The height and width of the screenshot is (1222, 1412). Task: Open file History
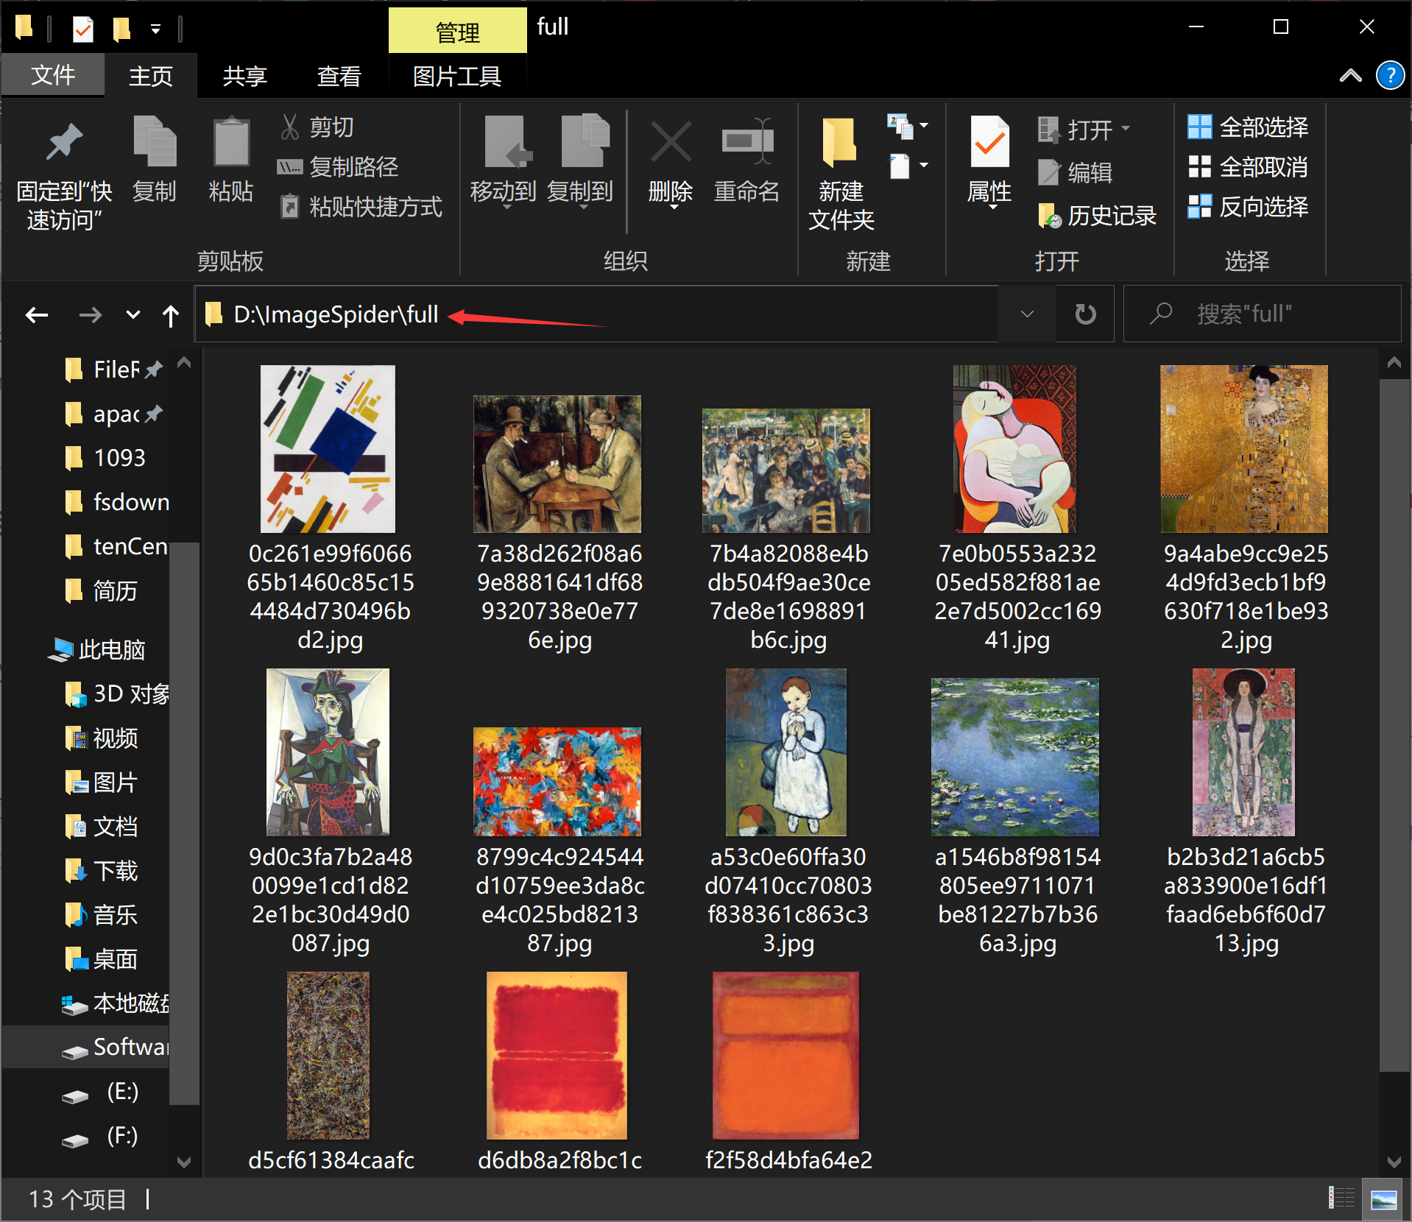pos(1097,215)
